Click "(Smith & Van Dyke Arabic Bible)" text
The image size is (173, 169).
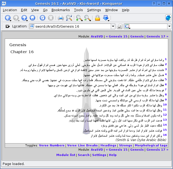coord(141,140)
